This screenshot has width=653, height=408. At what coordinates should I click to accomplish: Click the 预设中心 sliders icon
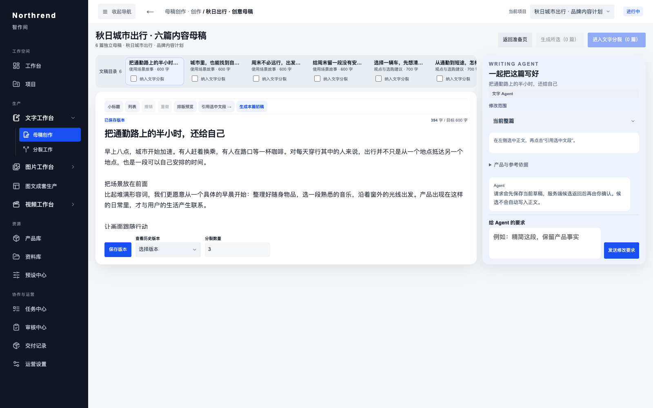pos(16,275)
